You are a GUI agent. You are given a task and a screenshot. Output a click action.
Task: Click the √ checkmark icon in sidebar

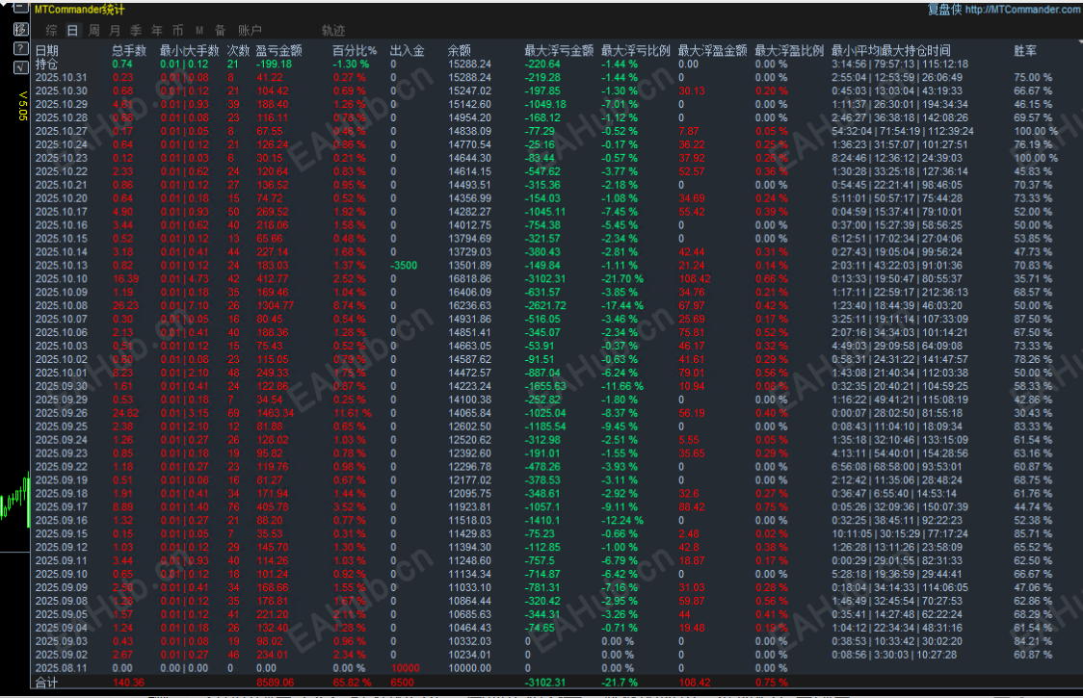click(x=21, y=67)
